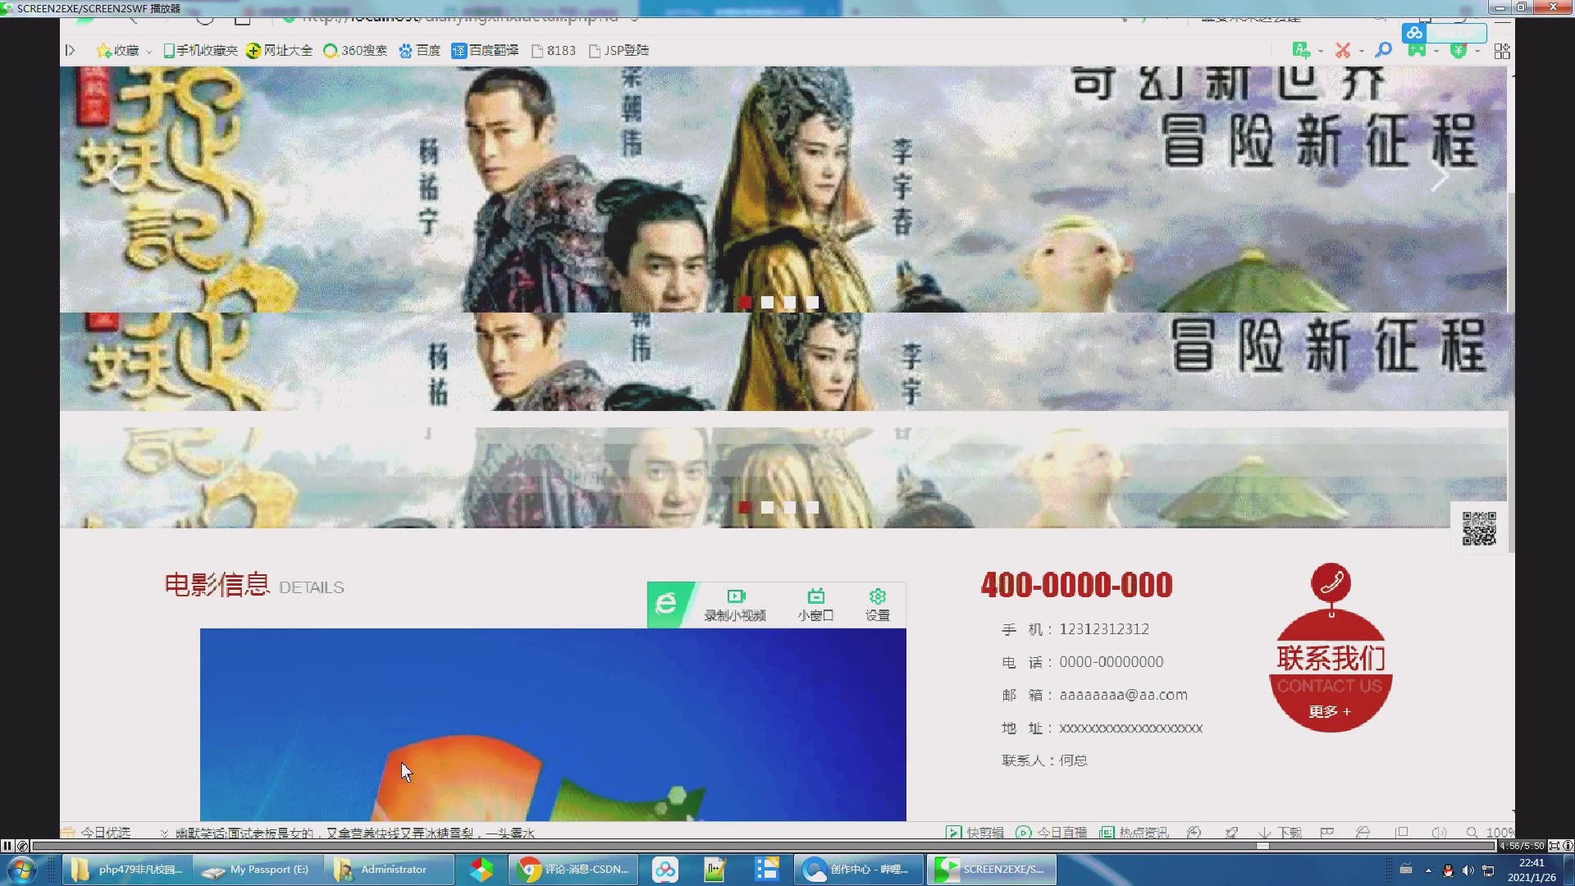Click the email aaaaaaaa@aa.com
1575x886 pixels.
[x=1123, y=695]
